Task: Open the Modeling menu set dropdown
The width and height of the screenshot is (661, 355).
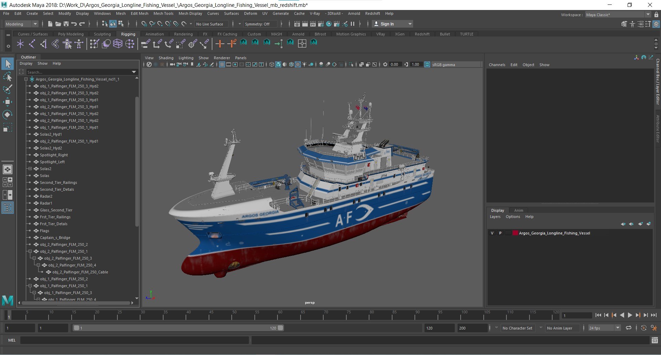Action: 21,24
